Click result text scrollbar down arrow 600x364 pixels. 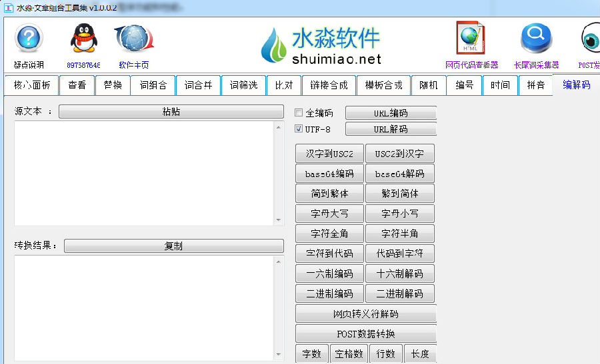(278, 355)
